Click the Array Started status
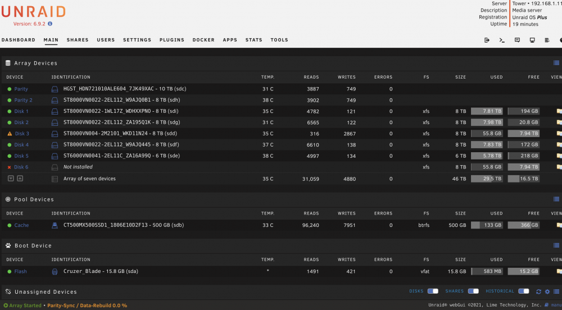Viewport: 562px width, 310px height. 22,306
